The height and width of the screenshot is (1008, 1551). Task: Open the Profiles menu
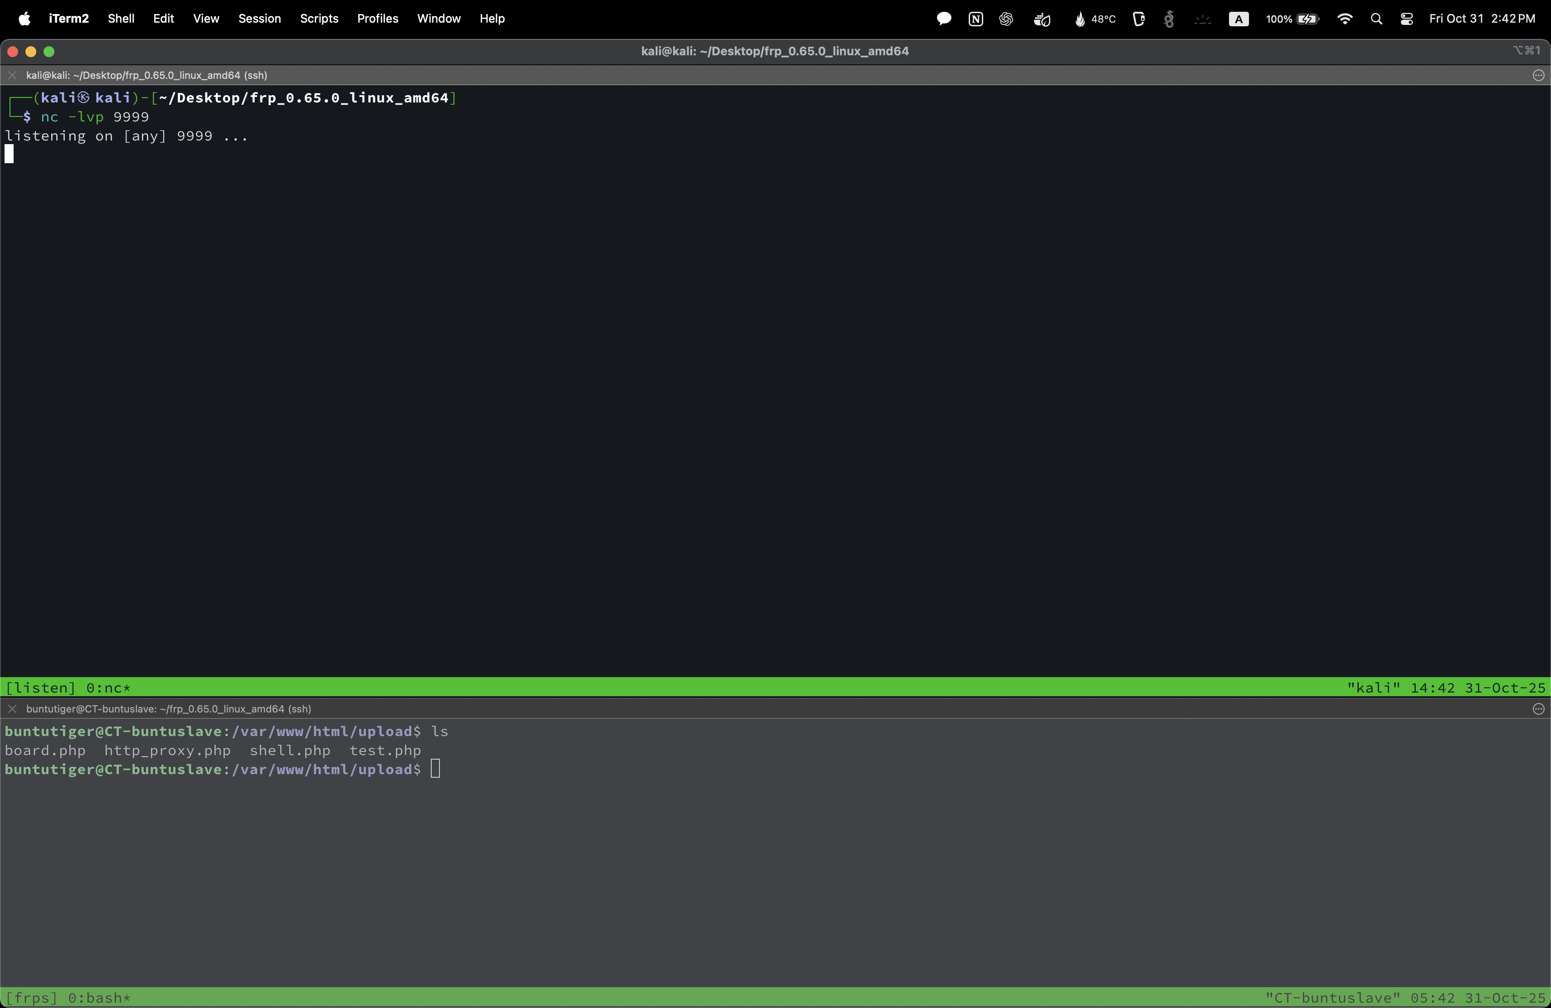(x=377, y=19)
